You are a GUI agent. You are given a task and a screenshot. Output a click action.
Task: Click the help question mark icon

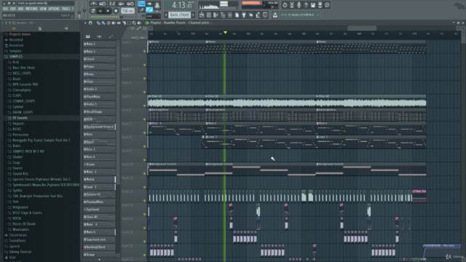(306, 5)
